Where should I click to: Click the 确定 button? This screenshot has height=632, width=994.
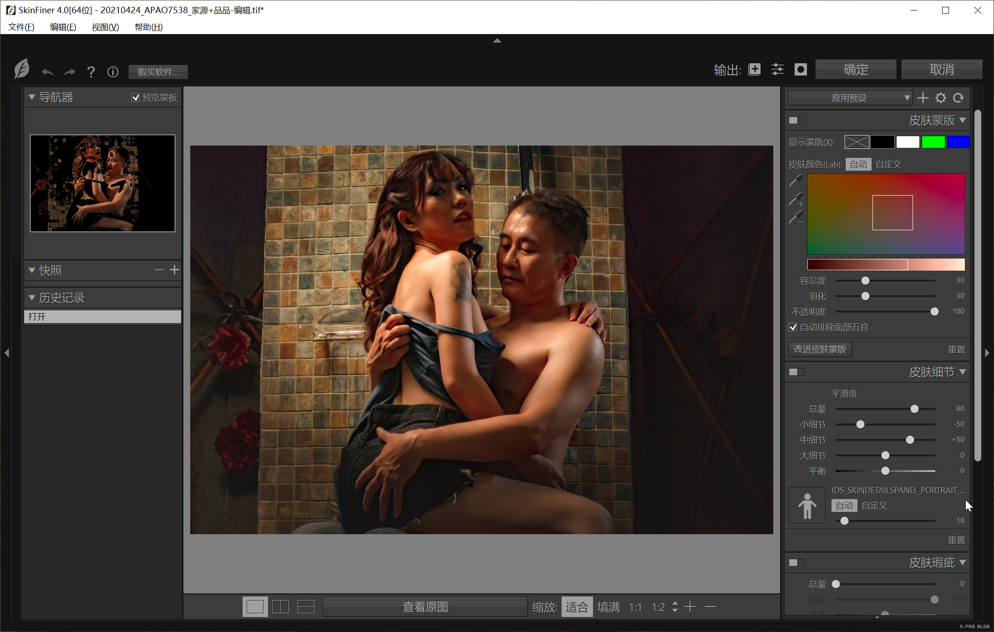pyautogui.click(x=856, y=69)
